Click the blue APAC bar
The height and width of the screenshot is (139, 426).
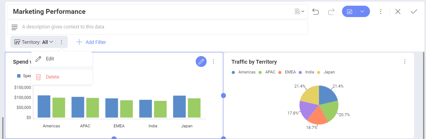click(x=78, y=107)
